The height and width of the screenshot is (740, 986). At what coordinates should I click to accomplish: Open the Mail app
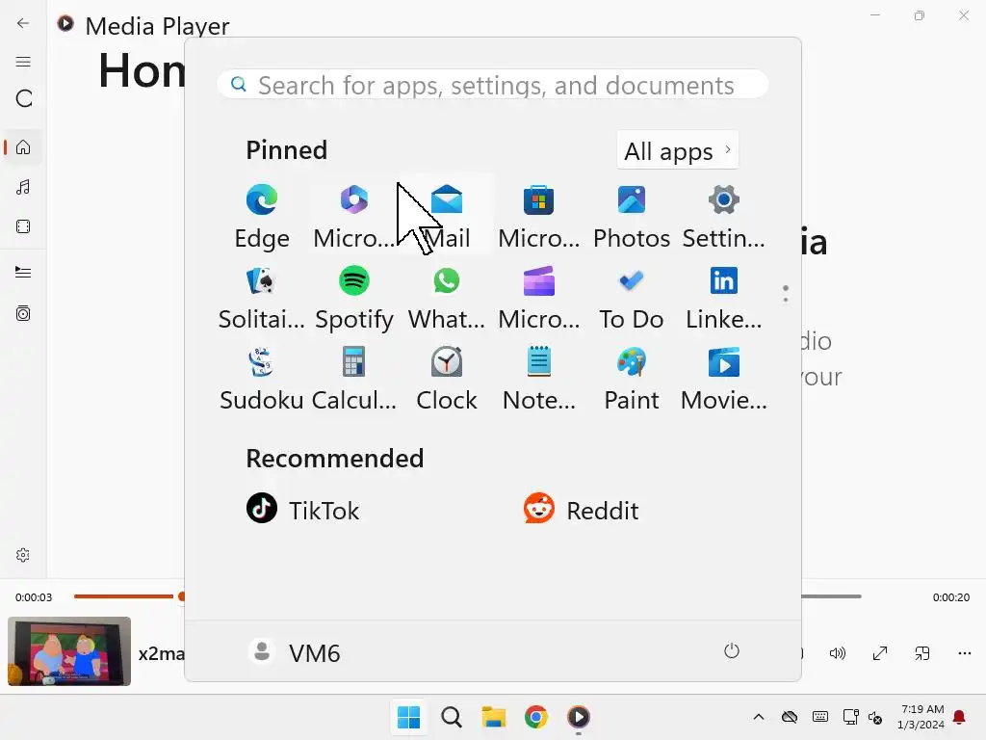pos(447,217)
